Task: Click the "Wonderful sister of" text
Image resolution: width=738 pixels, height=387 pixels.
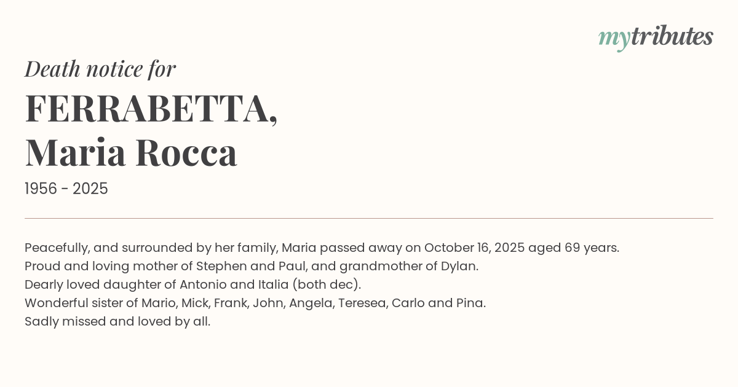Action: click(81, 303)
